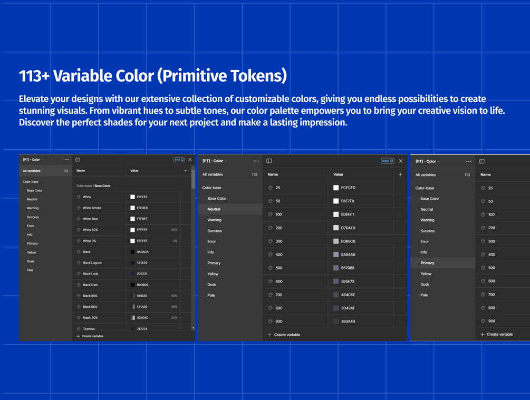Click the Beta badge in left panel
This screenshot has width=530, height=400.
179,160
